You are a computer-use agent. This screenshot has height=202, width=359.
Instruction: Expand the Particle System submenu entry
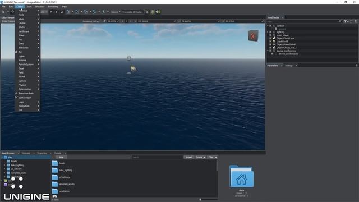pyautogui.click(x=27, y=65)
